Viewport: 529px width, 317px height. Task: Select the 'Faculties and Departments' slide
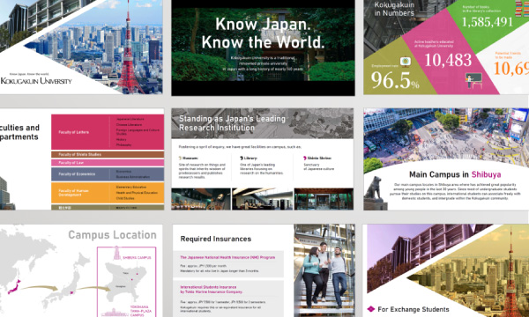pos(82,159)
